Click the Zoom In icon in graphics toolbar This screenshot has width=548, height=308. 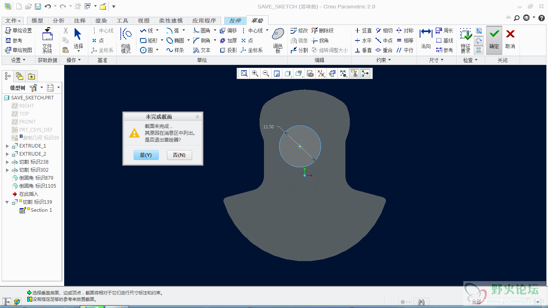tap(255, 73)
